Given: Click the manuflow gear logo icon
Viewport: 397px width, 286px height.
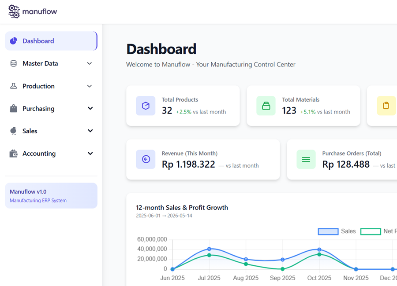Looking at the screenshot, I should (x=14, y=11).
